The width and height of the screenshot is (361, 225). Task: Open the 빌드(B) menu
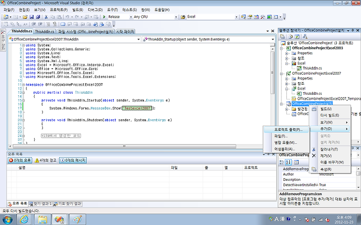click(77, 10)
